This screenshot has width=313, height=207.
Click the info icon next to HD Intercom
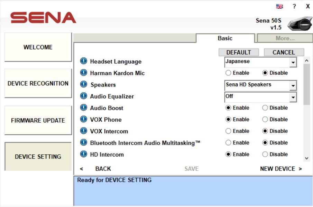click(x=83, y=154)
